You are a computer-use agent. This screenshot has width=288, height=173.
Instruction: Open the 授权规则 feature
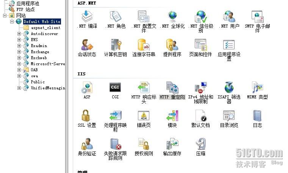pyautogui.click(x=144, y=147)
